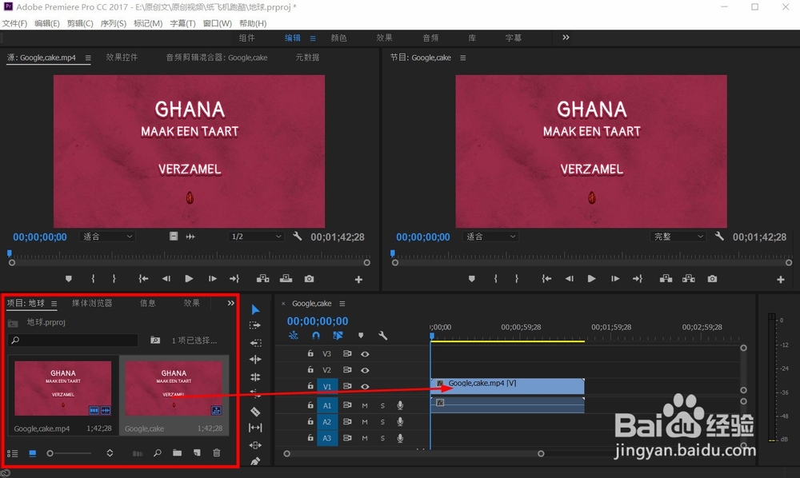Open Google,cake timeline panel menu

[342, 303]
